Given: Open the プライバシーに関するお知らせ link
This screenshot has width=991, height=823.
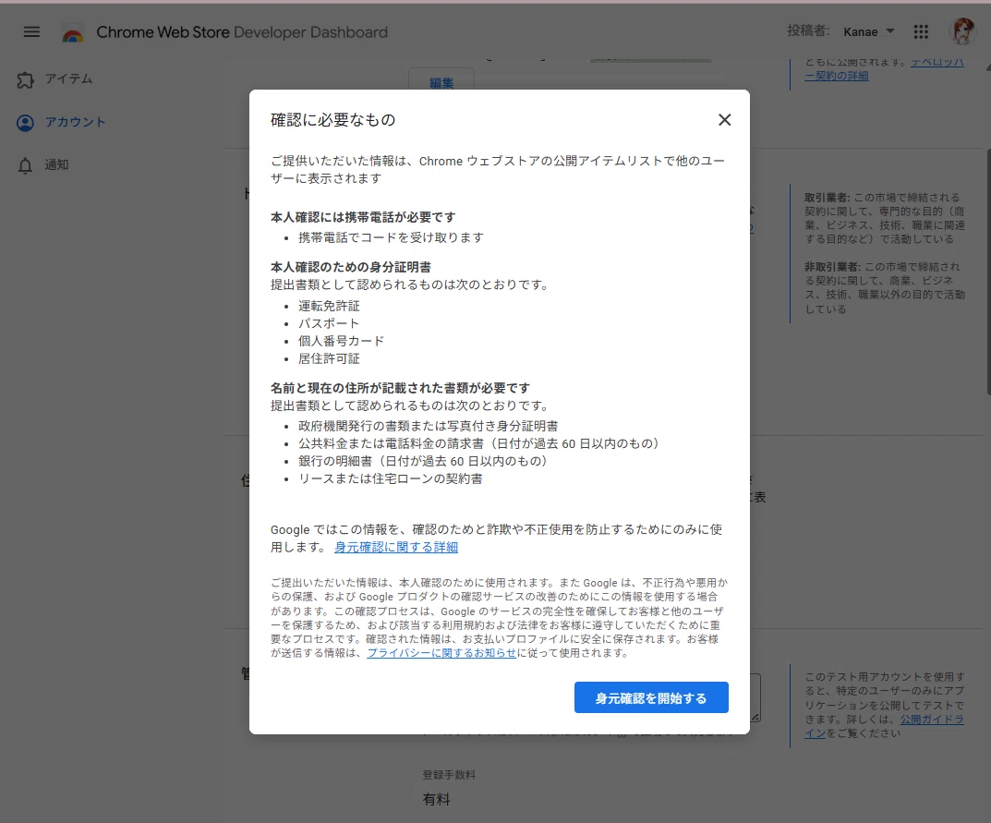Looking at the screenshot, I should pyautogui.click(x=441, y=653).
